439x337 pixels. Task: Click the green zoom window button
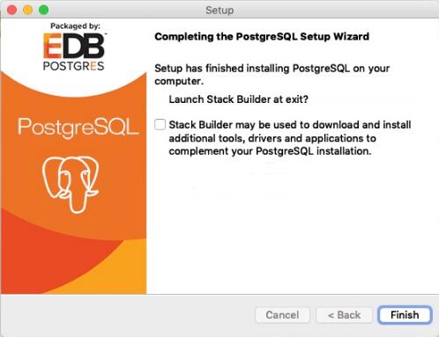[x=44, y=10]
